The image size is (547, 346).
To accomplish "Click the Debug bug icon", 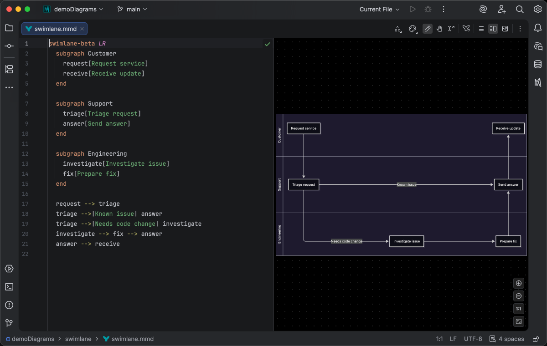I will 428,9.
